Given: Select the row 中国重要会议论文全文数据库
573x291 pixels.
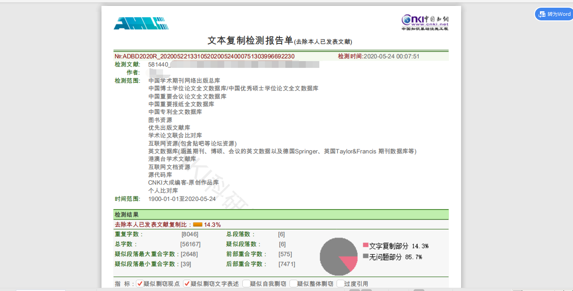Looking at the screenshot, I should 187,96.
